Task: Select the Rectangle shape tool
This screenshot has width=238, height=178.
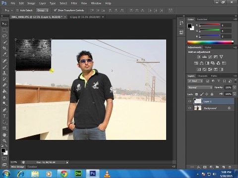Action: (x=4, y=128)
